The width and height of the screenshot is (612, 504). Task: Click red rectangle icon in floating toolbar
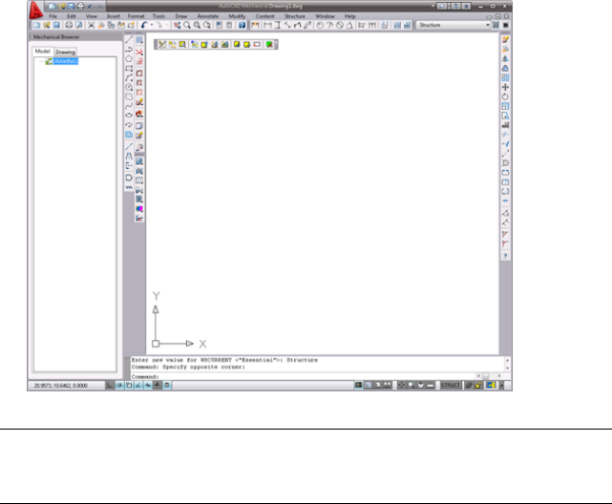click(x=257, y=45)
